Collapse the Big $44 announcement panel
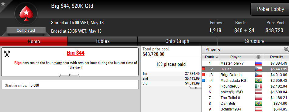This screenshot has width=289, height=112. coord(70,75)
